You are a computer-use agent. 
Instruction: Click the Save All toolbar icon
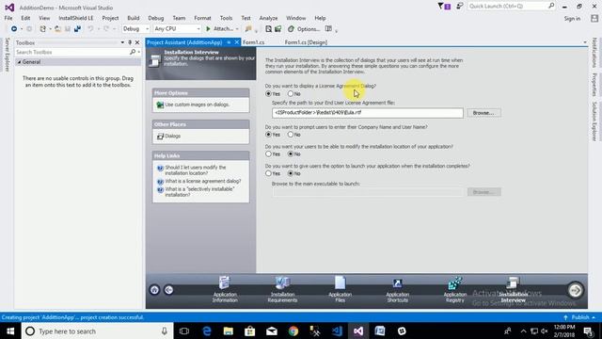pos(77,29)
